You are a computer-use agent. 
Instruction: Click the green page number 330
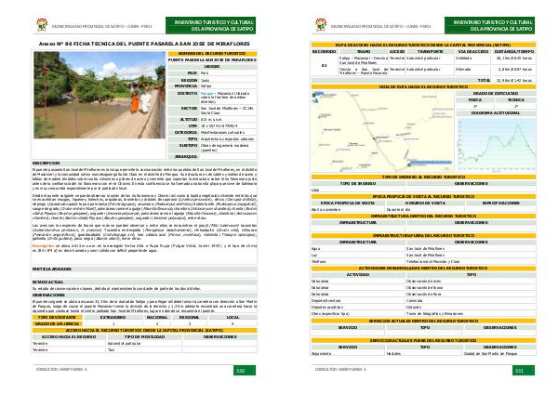(245, 371)
